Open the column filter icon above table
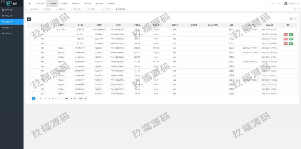The width and height of the screenshot is (301, 149). (291, 19)
